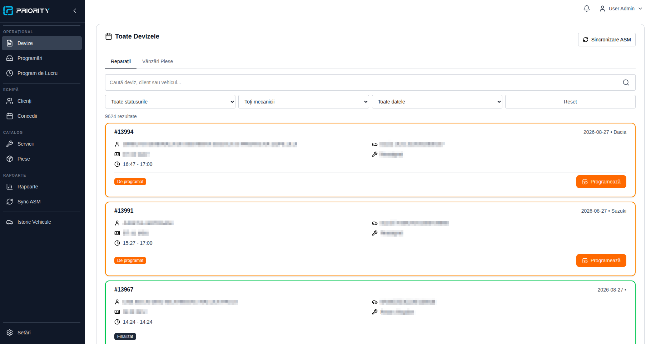This screenshot has height=344, width=656.
Task: Click the Sync ASM refresh icon in sidebar
Action: [x=10, y=202]
